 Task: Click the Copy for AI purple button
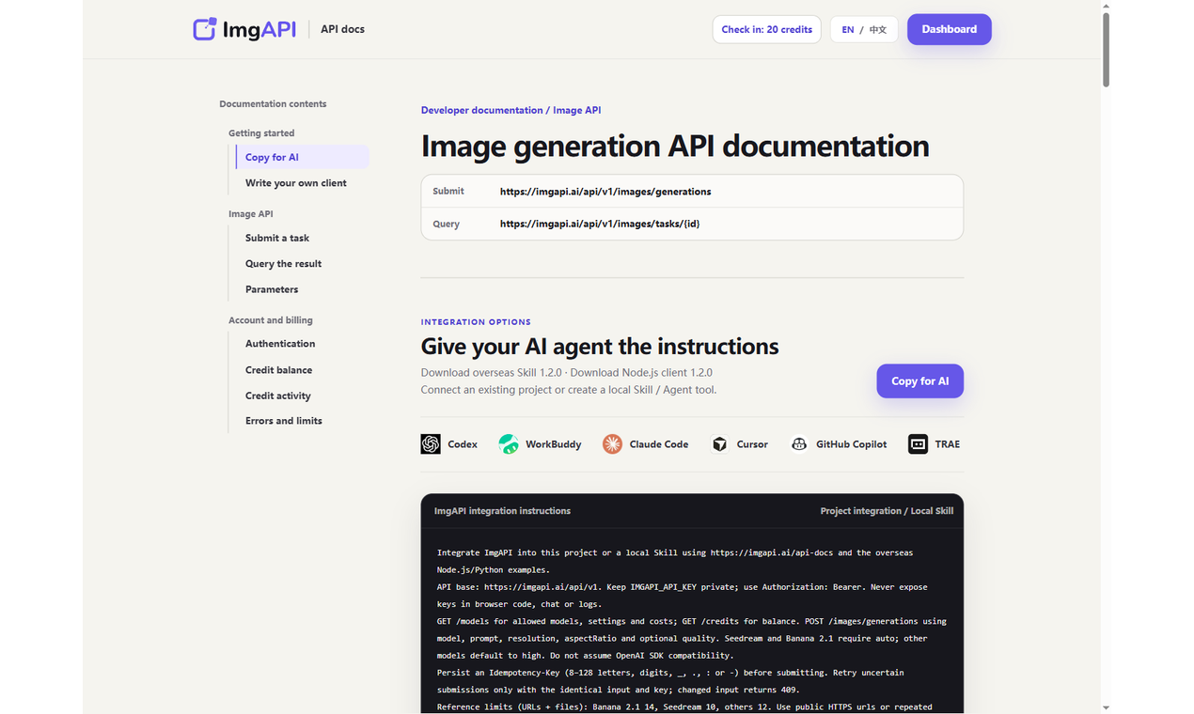919,380
